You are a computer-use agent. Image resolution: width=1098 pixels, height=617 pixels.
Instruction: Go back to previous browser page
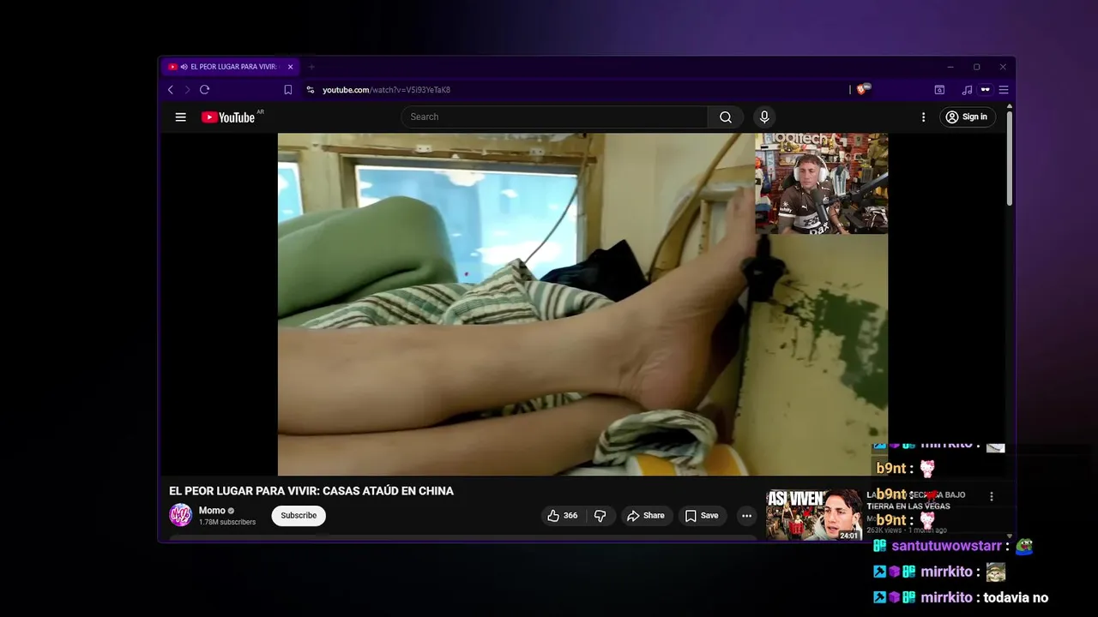click(171, 90)
